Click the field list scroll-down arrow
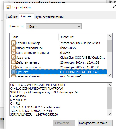 109,75
